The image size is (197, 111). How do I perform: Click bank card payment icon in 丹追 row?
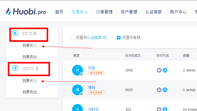coord(159,70)
